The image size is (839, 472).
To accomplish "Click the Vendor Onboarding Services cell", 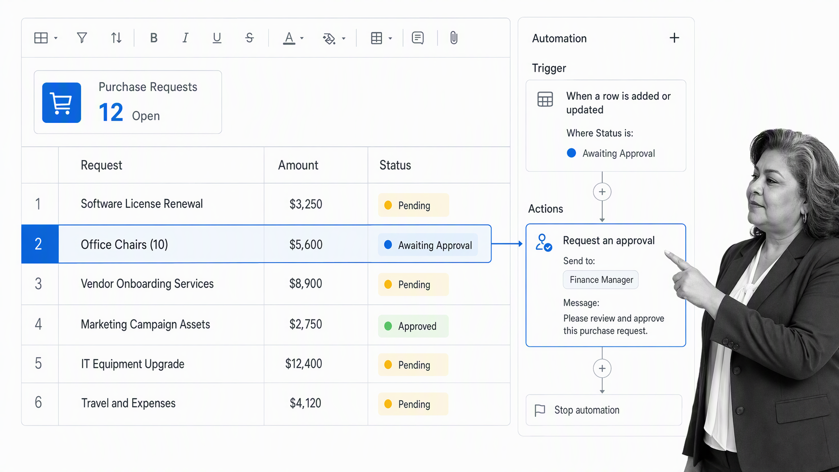I will 161,284.
